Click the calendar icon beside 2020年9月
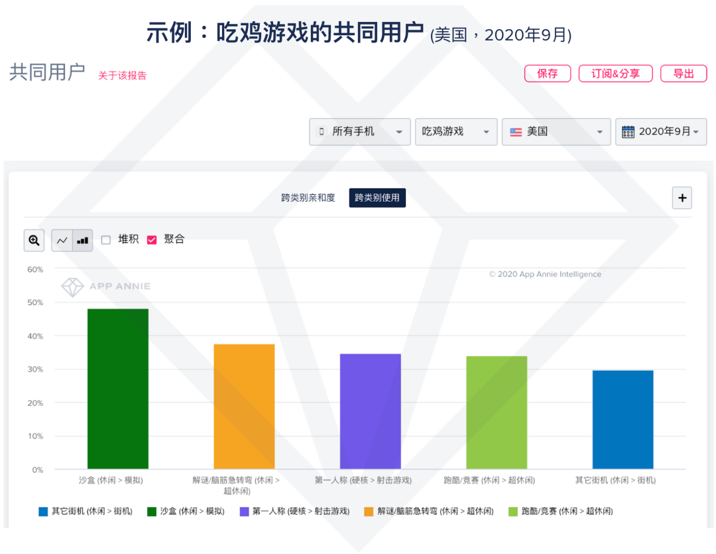 click(x=628, y=132)
